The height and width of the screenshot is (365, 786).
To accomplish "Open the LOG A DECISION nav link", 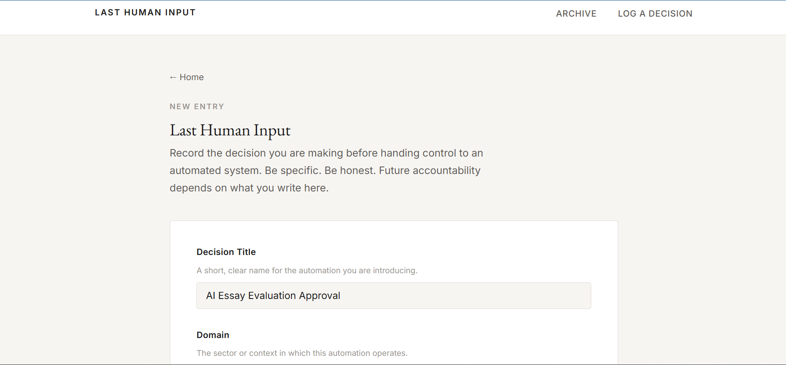I will [x=655, y=14].
